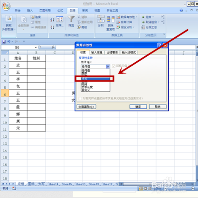This screenshot has height=198, width=198.
Task: Sort descending Z to A
Action: click(52, 27)
